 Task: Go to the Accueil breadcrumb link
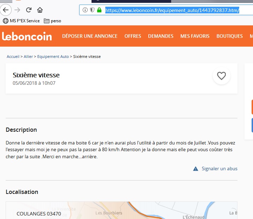click(13, 57)
